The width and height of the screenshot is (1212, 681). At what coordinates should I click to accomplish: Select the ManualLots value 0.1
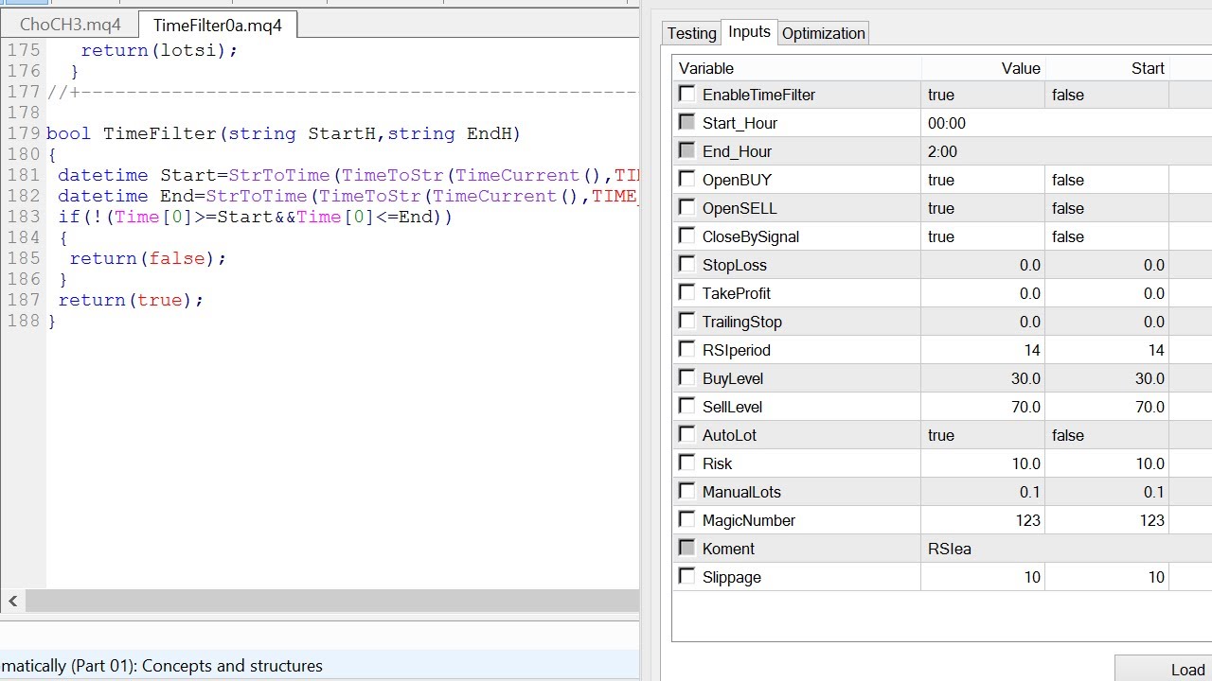coord(983,492)
